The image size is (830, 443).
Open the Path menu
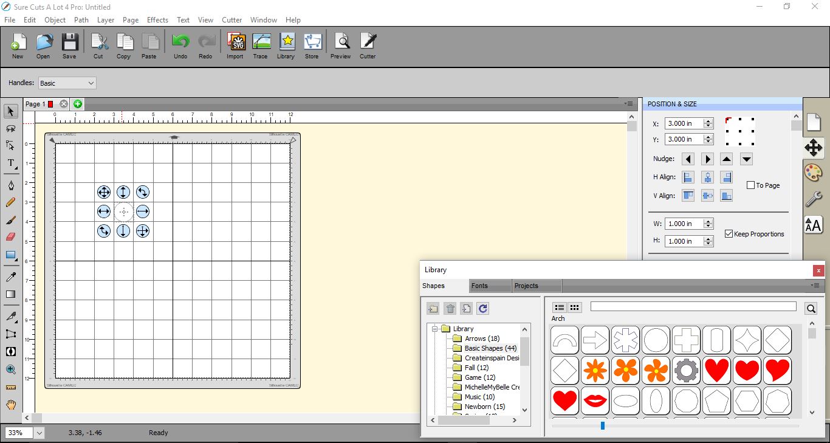[81, 20]
